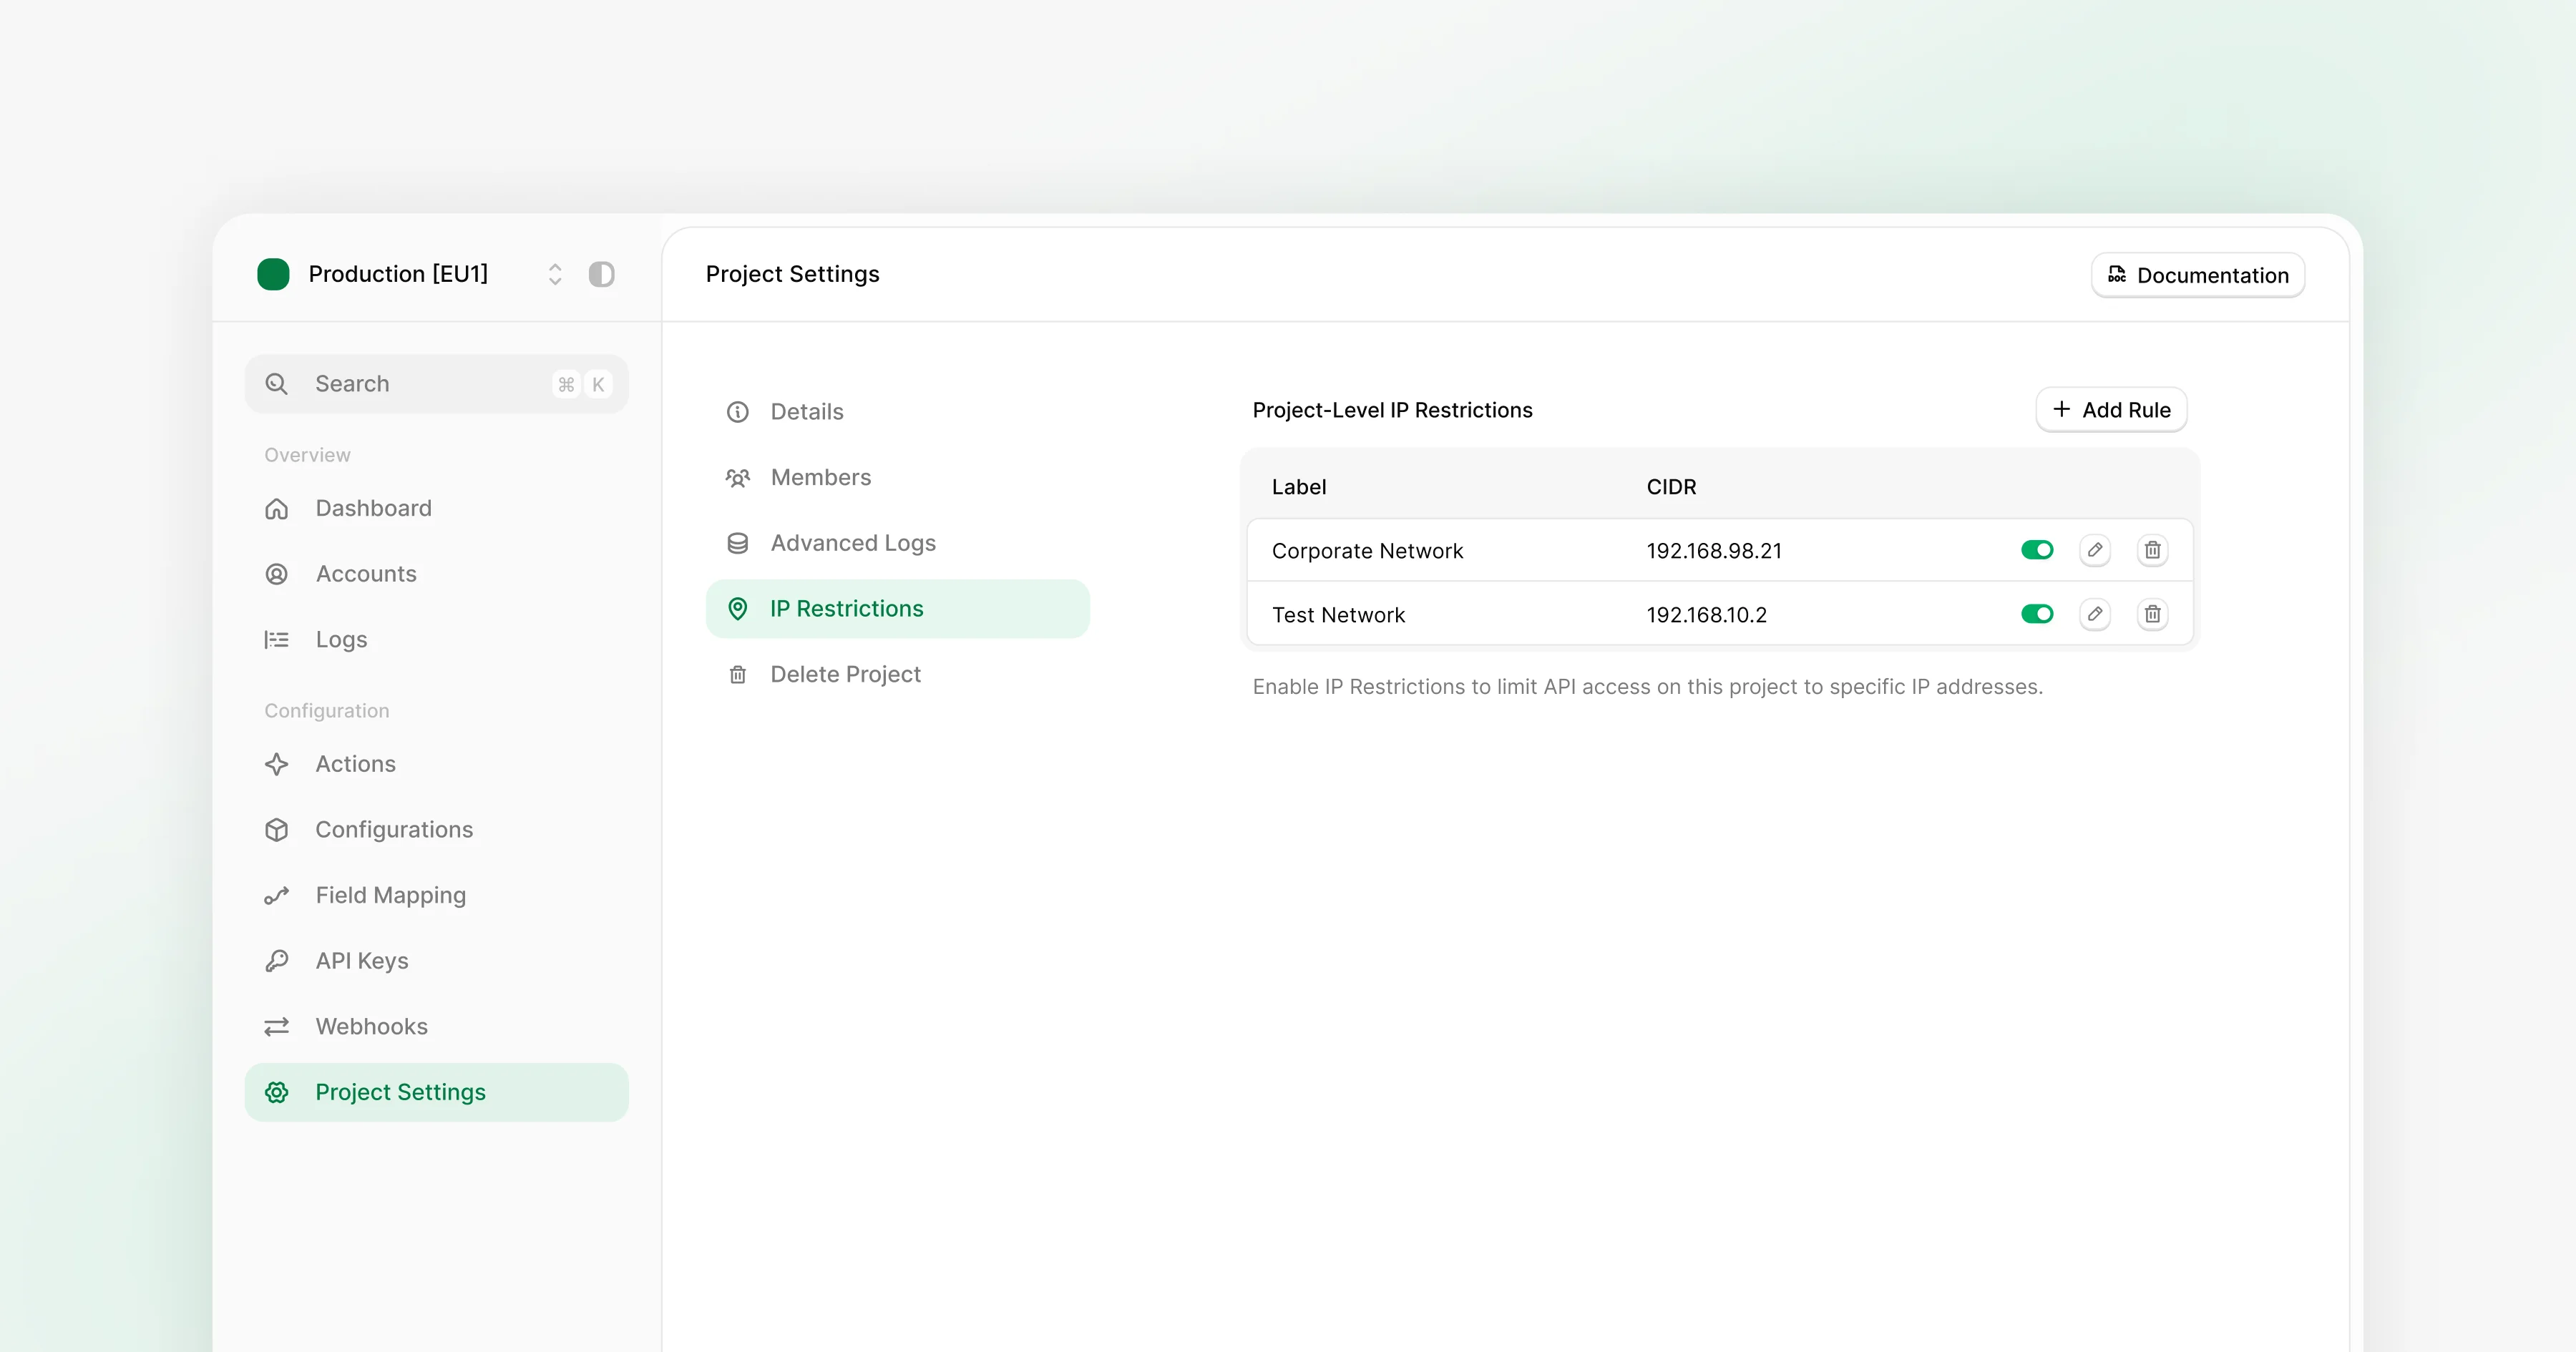Toggle the dark mode switch in sidebar header
This screenshot has width=2576, height=1352.
click(x=602, y=274)
